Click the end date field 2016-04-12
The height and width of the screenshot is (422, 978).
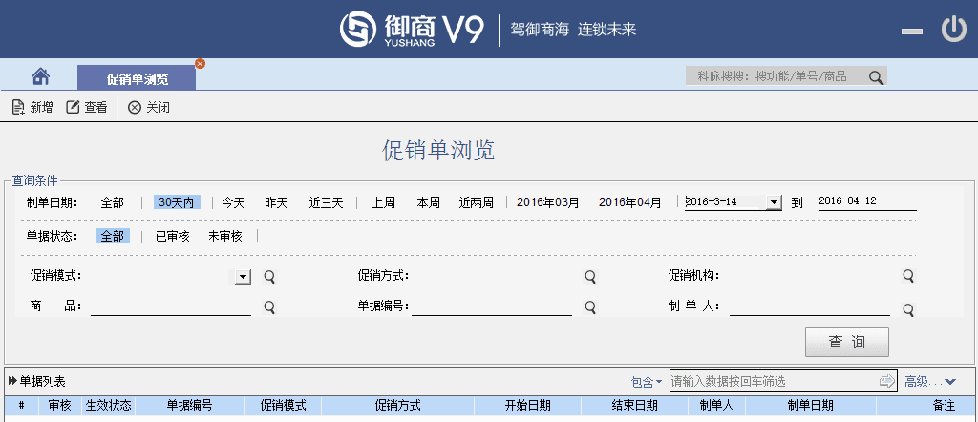coord(867,202)
